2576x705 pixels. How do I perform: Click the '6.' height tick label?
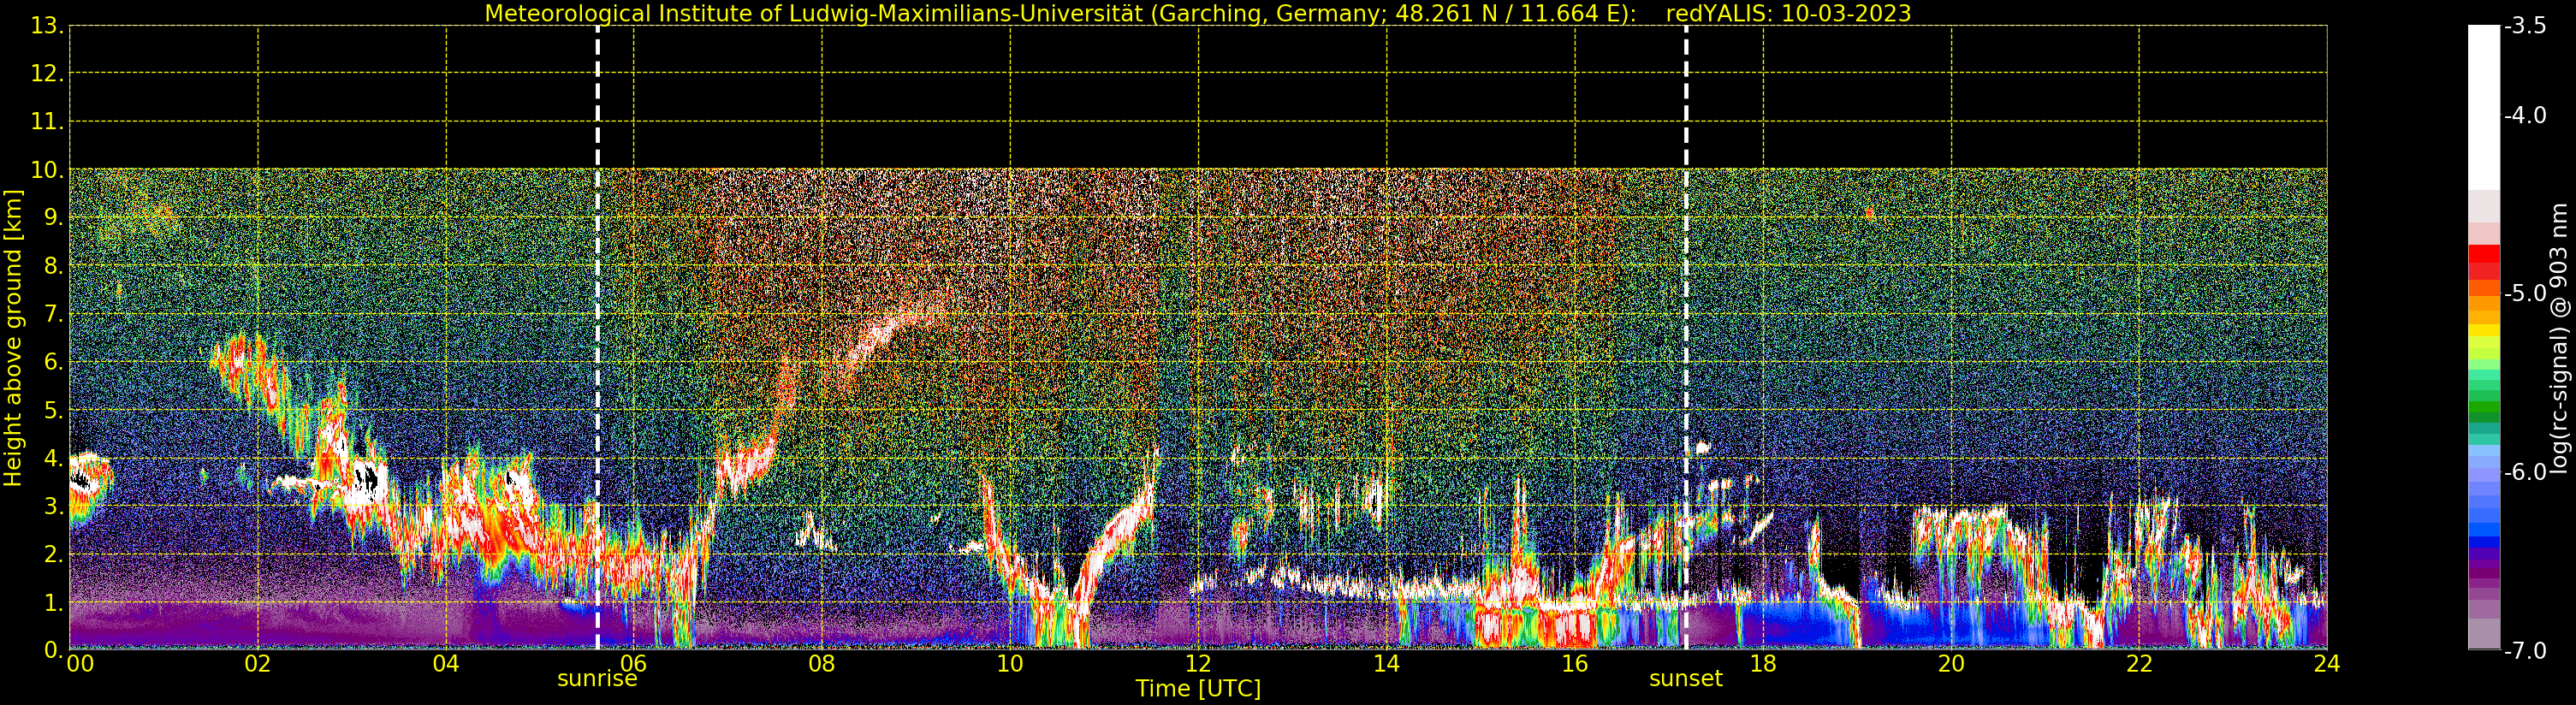(x=54, y=362)
